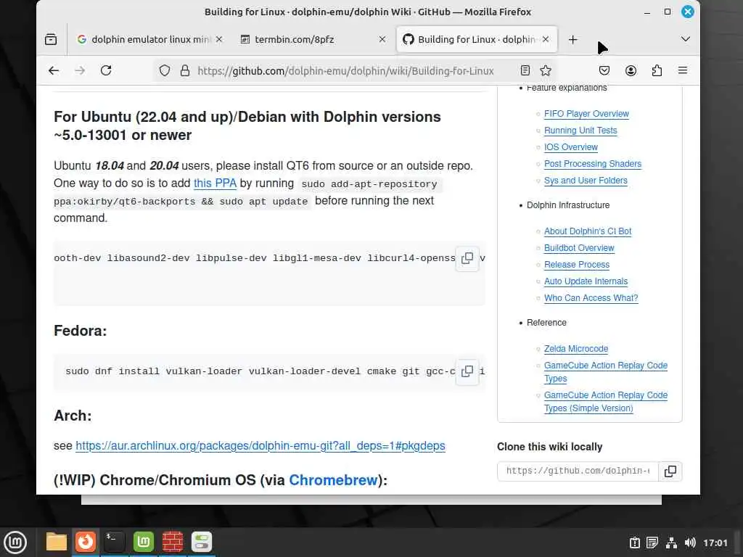Close the termbin.com/8pfz tab
743x557 pixels.
382,39
